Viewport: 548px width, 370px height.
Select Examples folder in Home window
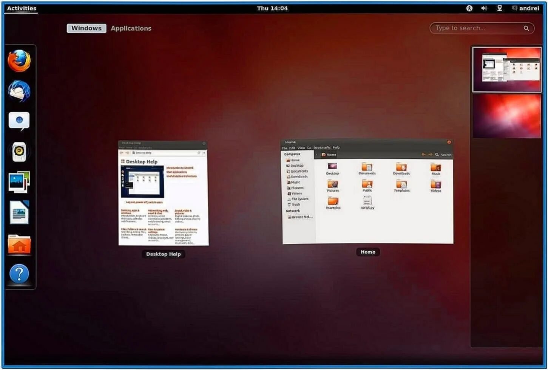333,203
